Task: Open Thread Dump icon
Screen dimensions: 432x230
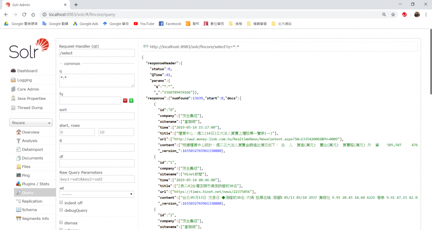Action: pos(13,107)
